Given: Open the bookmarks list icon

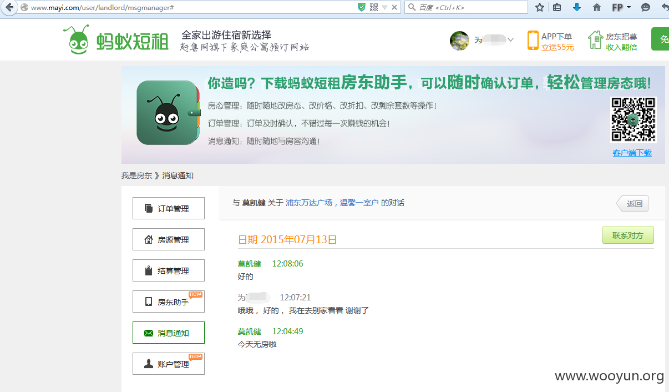Looking at the screenshot, I should [x=557, y=7].
